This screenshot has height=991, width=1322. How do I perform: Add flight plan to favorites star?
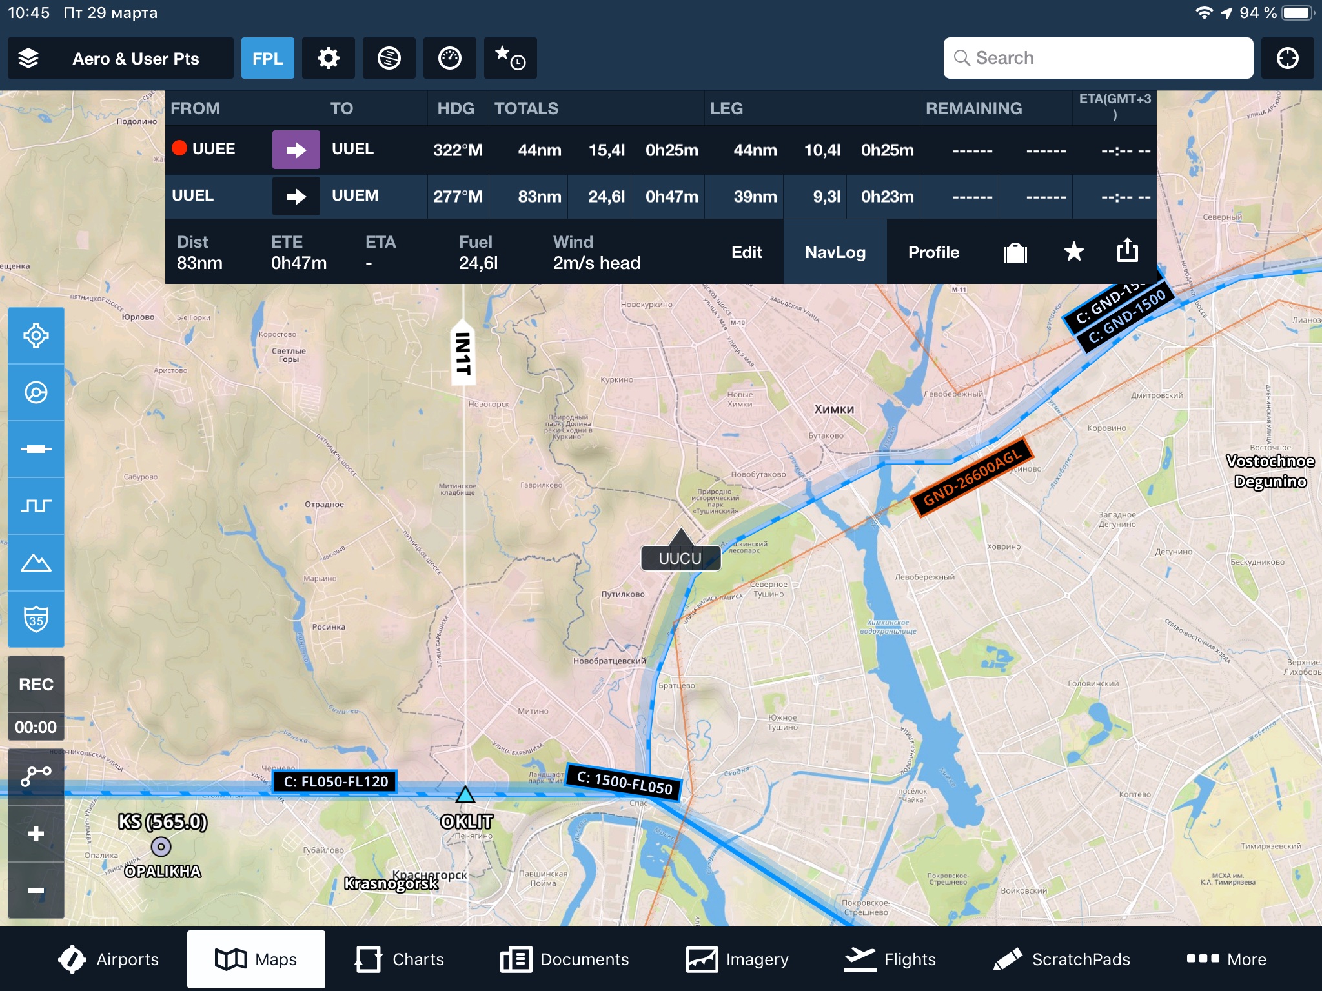(1073, 252)
